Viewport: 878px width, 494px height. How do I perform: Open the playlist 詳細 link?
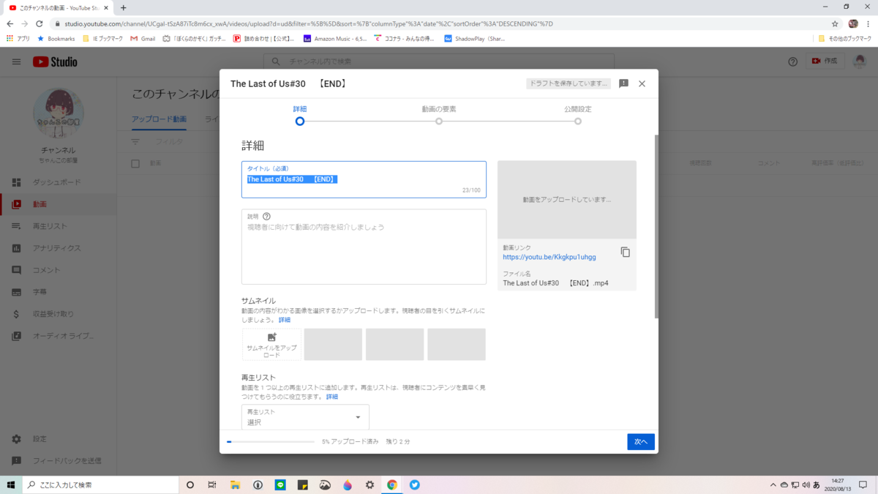332,397
